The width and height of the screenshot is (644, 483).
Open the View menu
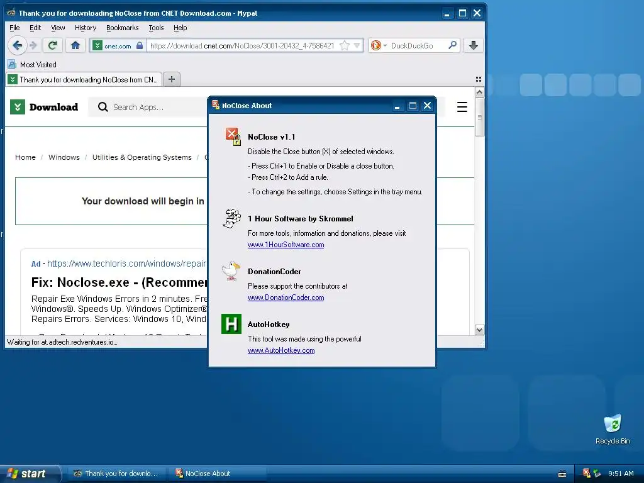(58, 28)
